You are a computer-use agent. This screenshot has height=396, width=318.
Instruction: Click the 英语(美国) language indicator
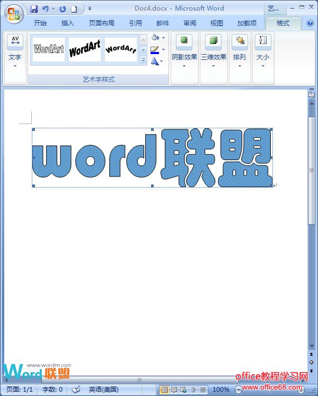pos(103,390)
